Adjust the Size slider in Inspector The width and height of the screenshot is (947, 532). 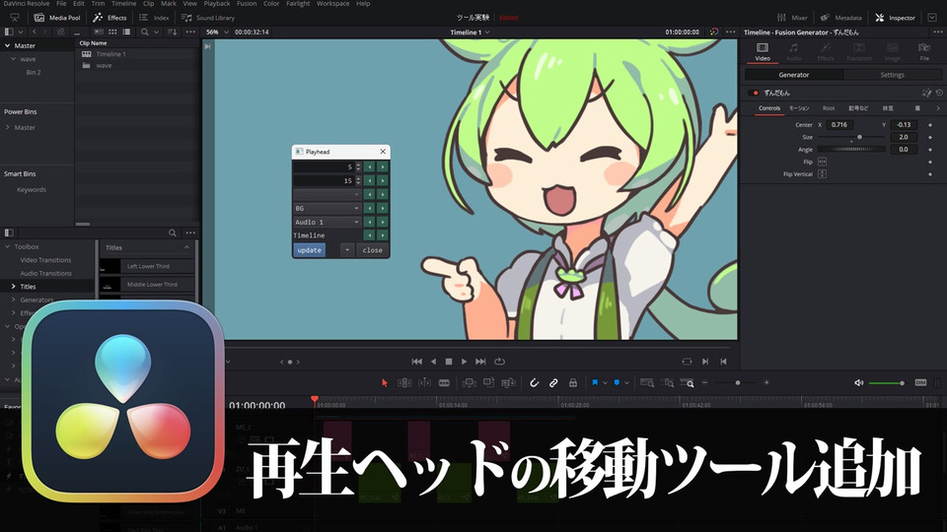pos(851,137)
